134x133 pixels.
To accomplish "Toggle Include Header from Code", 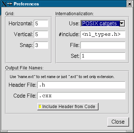I will click(68, 107).
